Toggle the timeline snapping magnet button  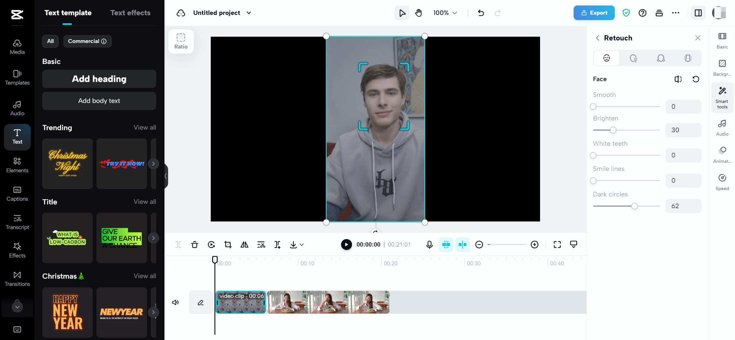point(446,245)
